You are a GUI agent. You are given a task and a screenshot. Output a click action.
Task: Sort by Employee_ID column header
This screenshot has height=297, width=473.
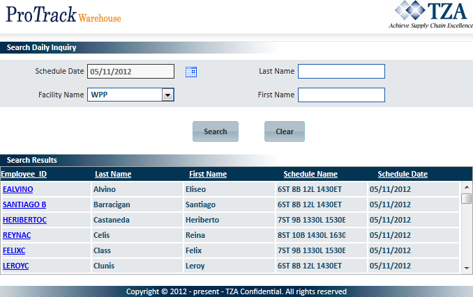tap(24, 174)
